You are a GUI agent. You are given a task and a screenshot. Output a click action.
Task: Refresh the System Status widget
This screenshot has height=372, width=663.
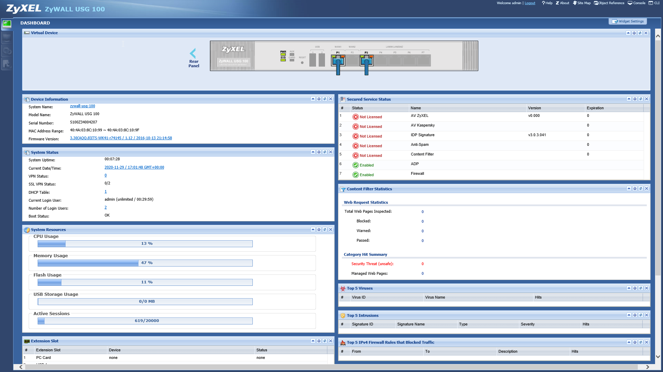tap(325, 152)
